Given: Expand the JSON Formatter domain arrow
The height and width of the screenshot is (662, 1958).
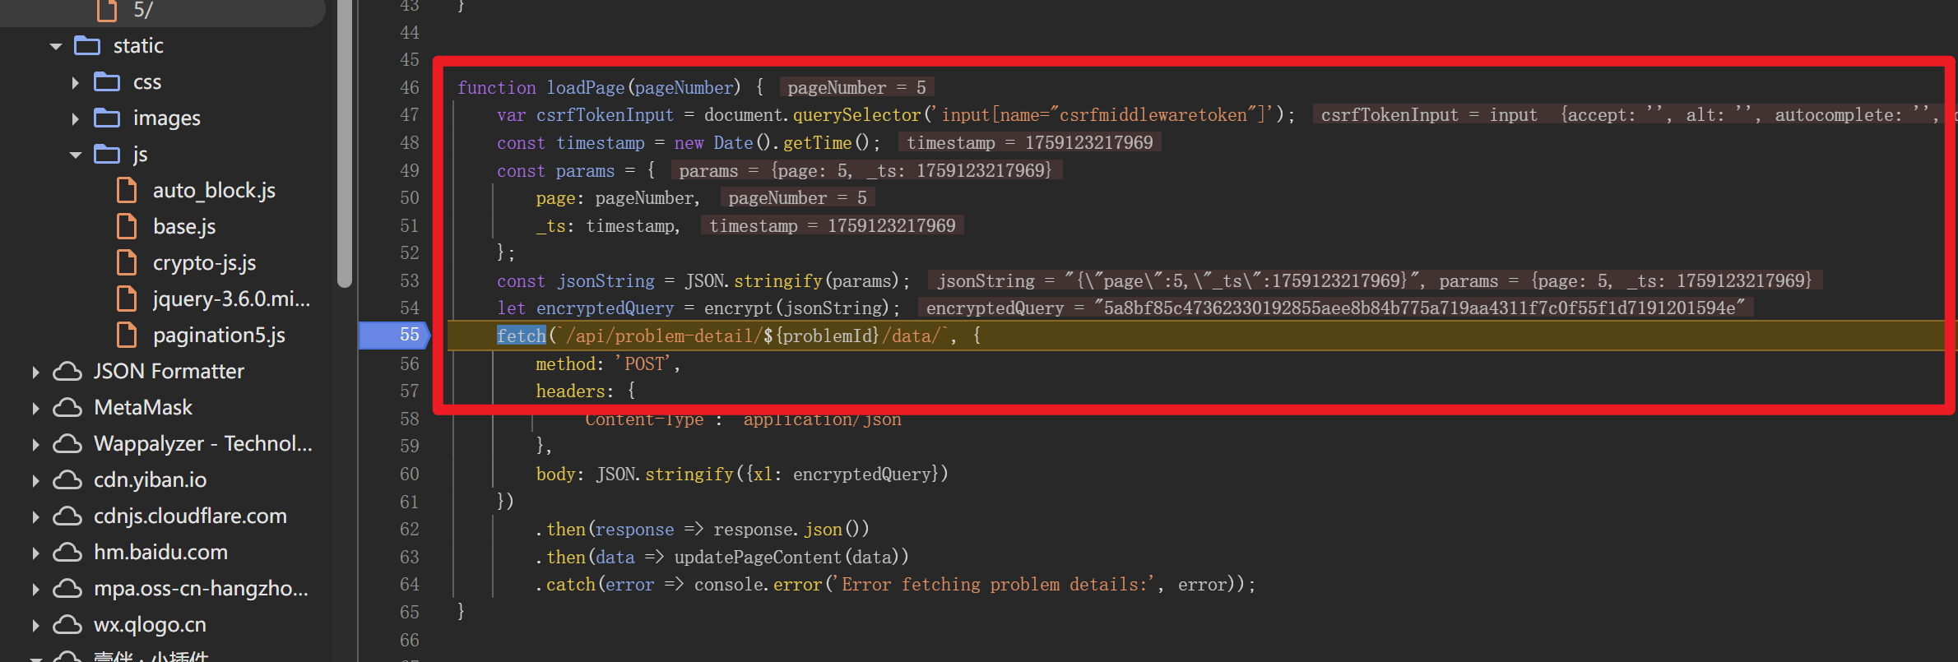Looking at the screenshot, I should pyautogui.click(x=35, y=372).
